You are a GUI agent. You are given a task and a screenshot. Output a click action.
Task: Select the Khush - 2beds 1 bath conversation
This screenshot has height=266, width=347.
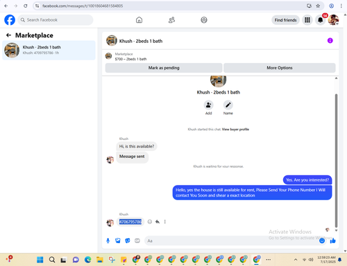[49, 50]
